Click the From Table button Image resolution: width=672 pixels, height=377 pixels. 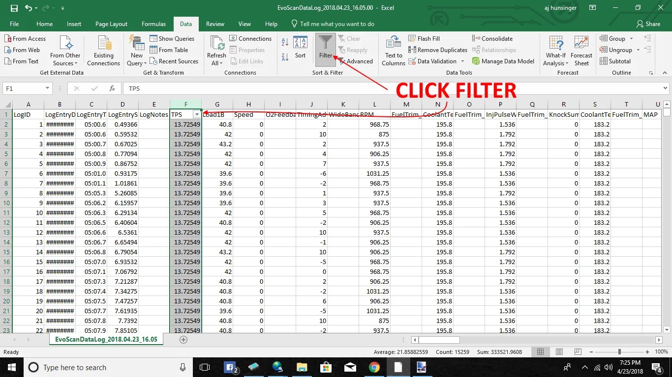pyautogui.click(x=169, y=50)
